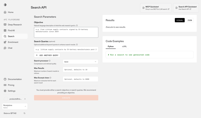This screenshot has height=118, width=201.
Task: Click the generated code comment line
Action: click(x=129, y=55)
